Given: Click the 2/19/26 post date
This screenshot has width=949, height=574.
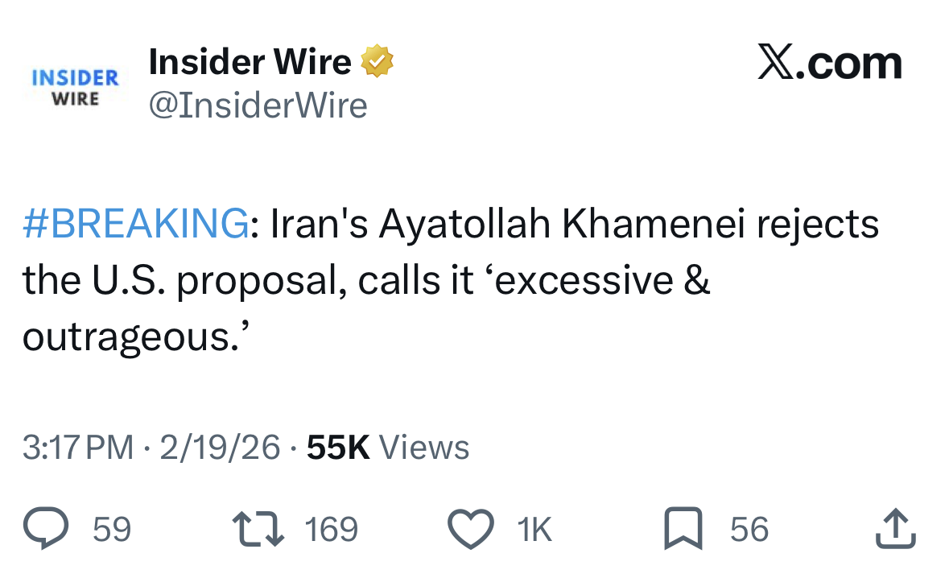Looking at the screenshot, I should coord(220,448).
